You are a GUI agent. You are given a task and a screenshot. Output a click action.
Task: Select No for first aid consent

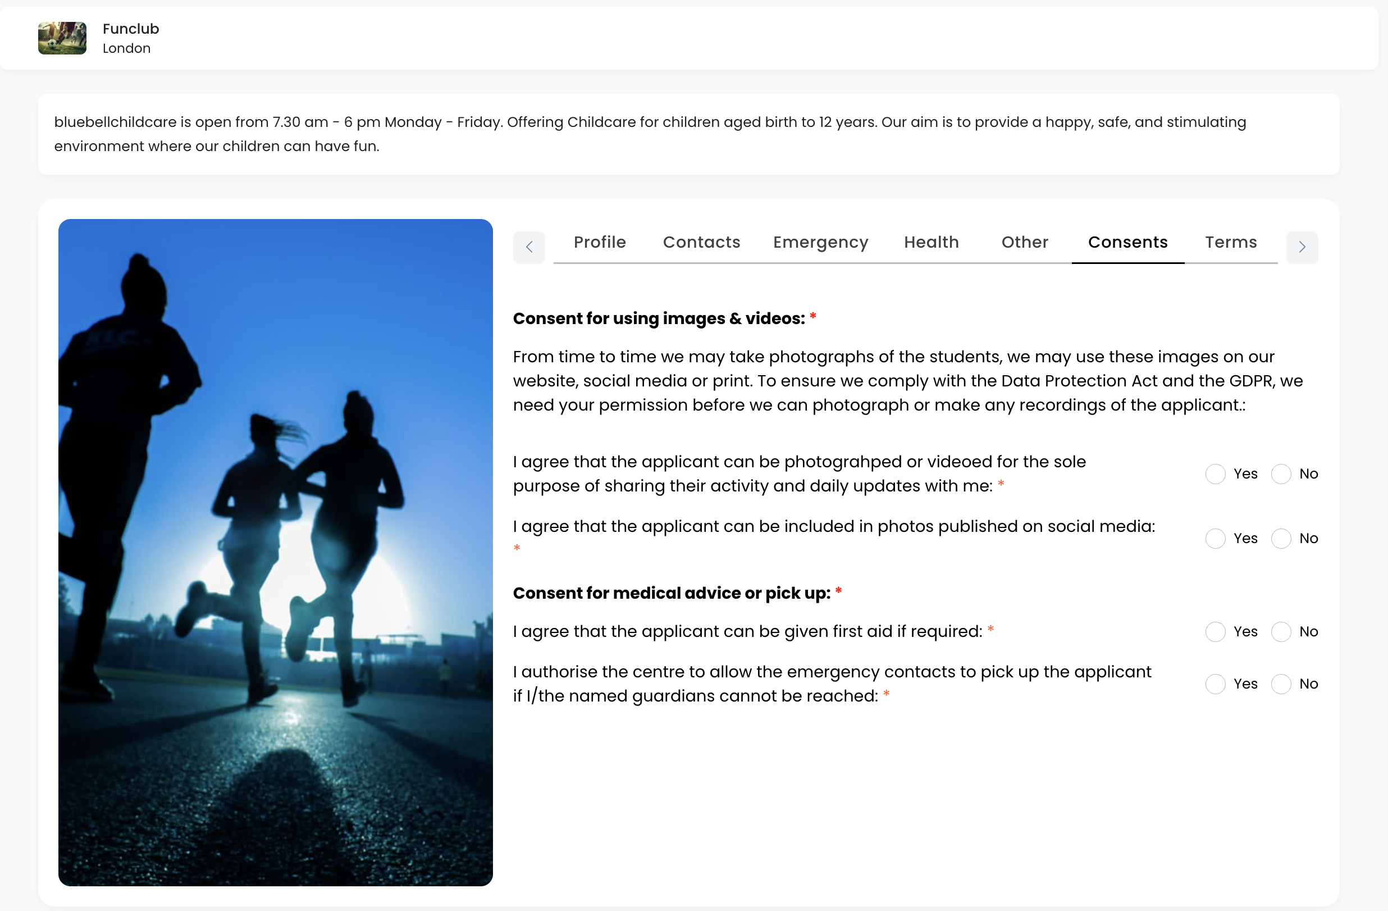[1281, 632]
